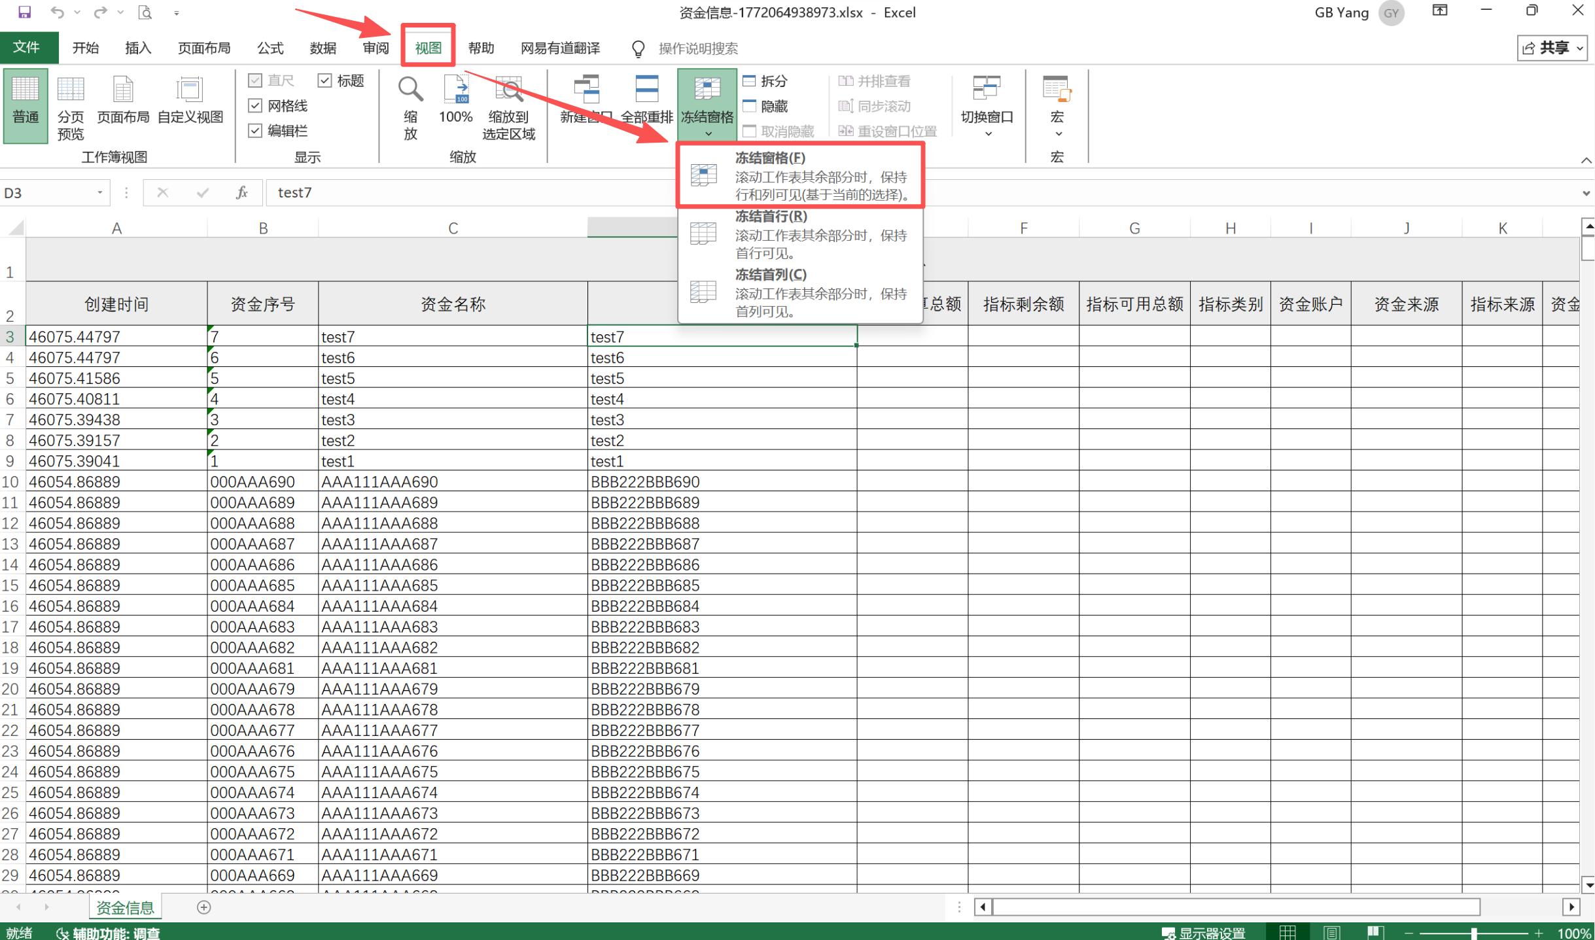Open ribbon display options icon
Viewport: 1595px width, 940px height.
point(1439,10)
